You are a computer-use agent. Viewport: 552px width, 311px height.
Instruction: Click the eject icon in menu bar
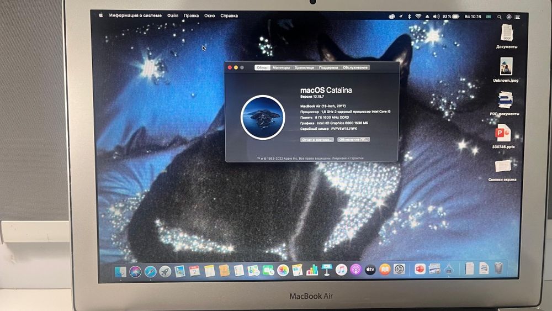coord(427,17)
